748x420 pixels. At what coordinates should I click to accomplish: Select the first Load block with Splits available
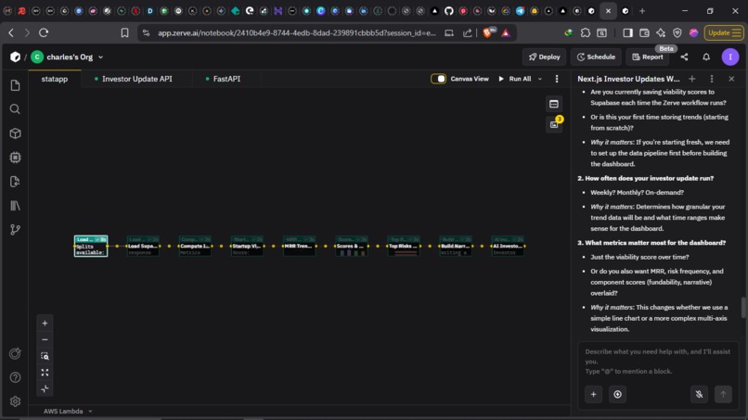click(x=91, y=246)
